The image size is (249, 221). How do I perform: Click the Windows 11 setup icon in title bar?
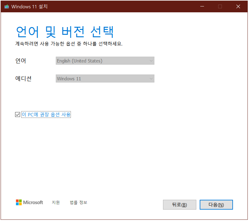point(7,6)
